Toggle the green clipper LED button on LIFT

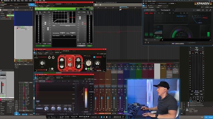(x=89, y=69)
